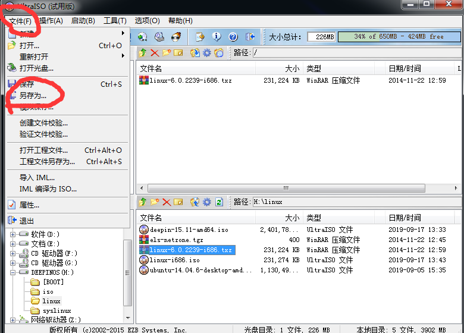Click green refresh icon in local pane toolbar
This screenshot has width=464, height=333.
pyautogui.click(x=219, y=202)
